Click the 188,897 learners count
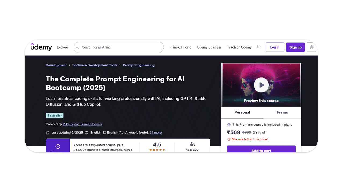This screenshot has height=193, width=344. click(192, 150)
